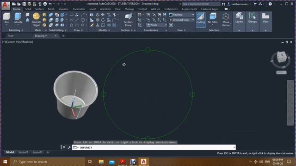Expand the Section panel dropdown
Viewport: 296px width, 166px height.
pos(127,30)
